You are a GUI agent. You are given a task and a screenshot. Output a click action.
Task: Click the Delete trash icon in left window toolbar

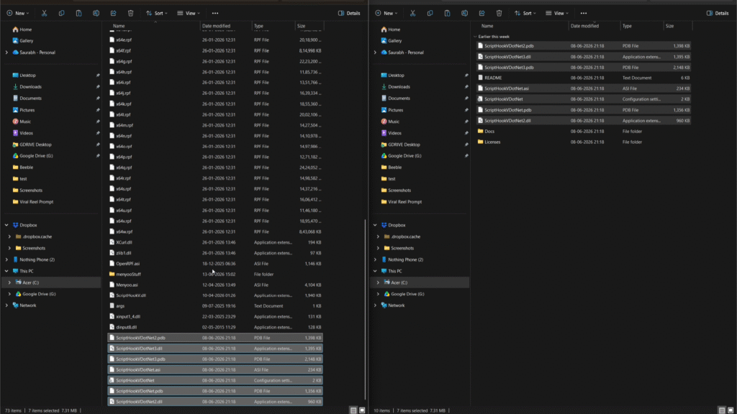click(131, 13)
